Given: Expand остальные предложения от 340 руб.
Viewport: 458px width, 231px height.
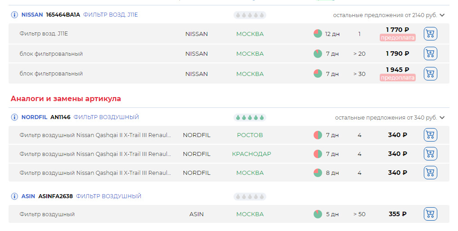Looking at the screenshot, I should click(x=390, y=118).
